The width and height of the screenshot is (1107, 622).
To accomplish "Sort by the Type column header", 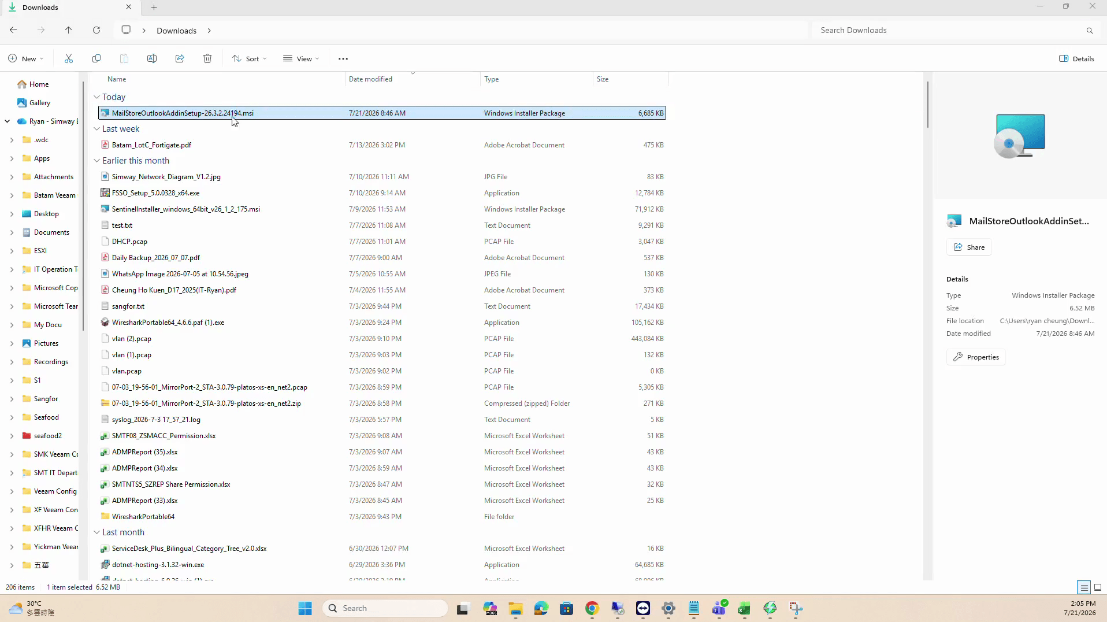I will pyautogui.click(x=536, y=79).
